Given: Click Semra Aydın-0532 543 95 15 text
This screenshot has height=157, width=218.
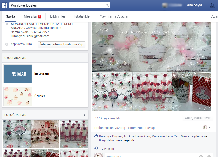Looking at the screenshot, I should point(31,32).
